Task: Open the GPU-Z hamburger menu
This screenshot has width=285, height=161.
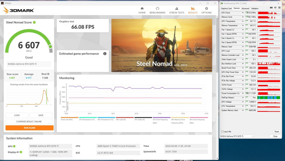Action: point(279,7)
